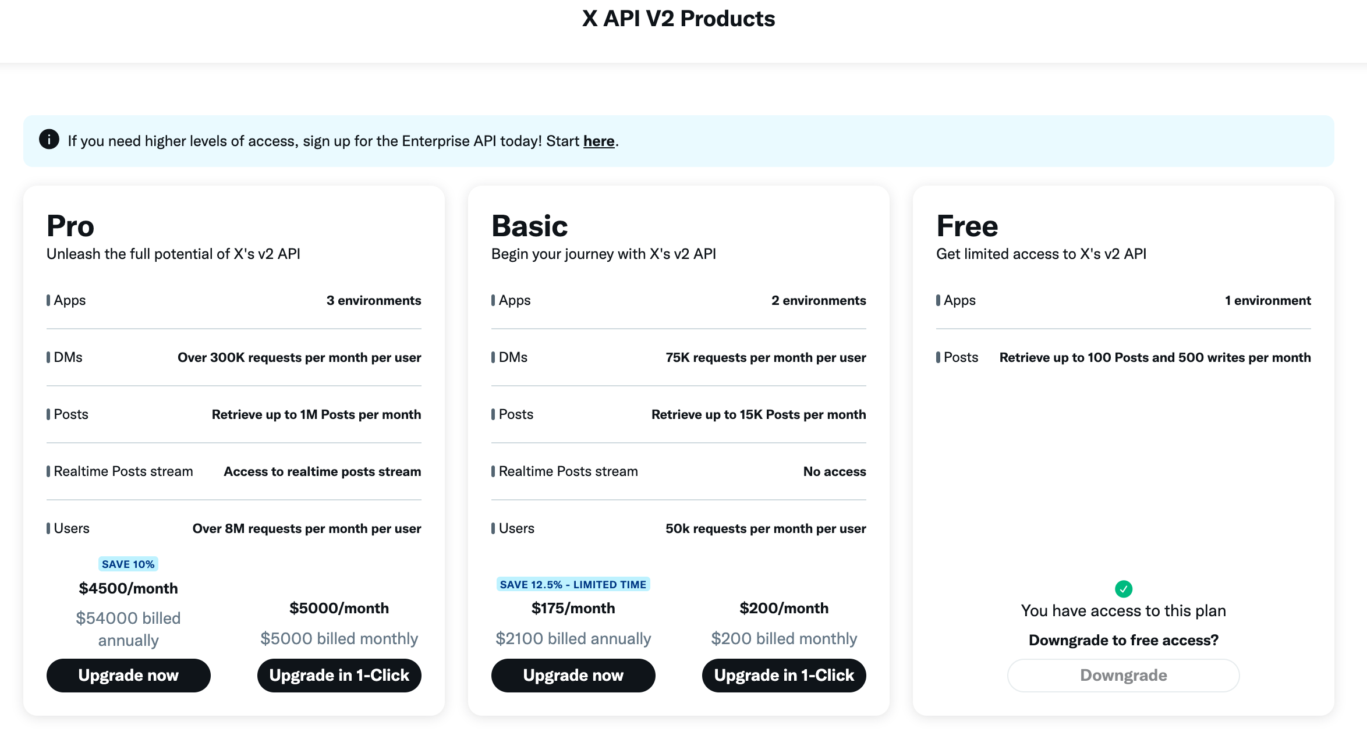Click '$2100 billed annually' text
Viewport: 1367px width, 732px height.
coord(573,638)
